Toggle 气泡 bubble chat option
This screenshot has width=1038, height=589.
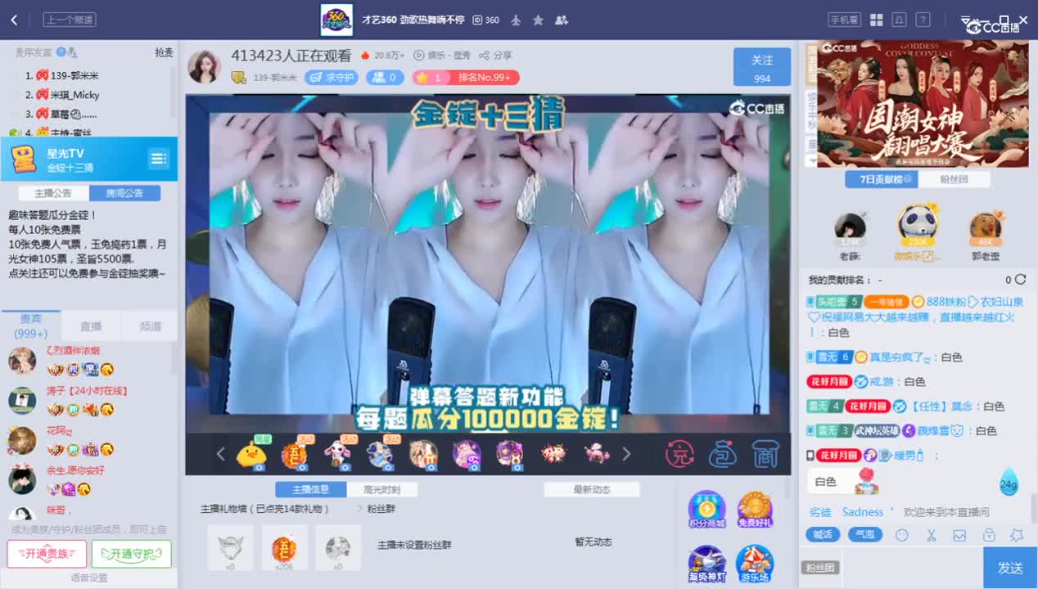click(864, 535)
